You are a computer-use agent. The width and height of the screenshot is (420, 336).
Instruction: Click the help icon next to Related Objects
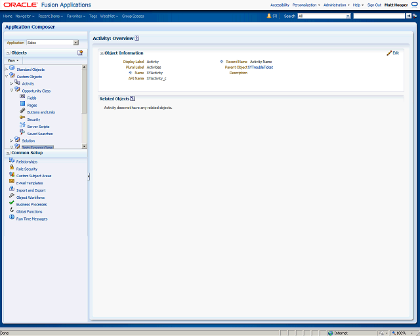(133, 98)
